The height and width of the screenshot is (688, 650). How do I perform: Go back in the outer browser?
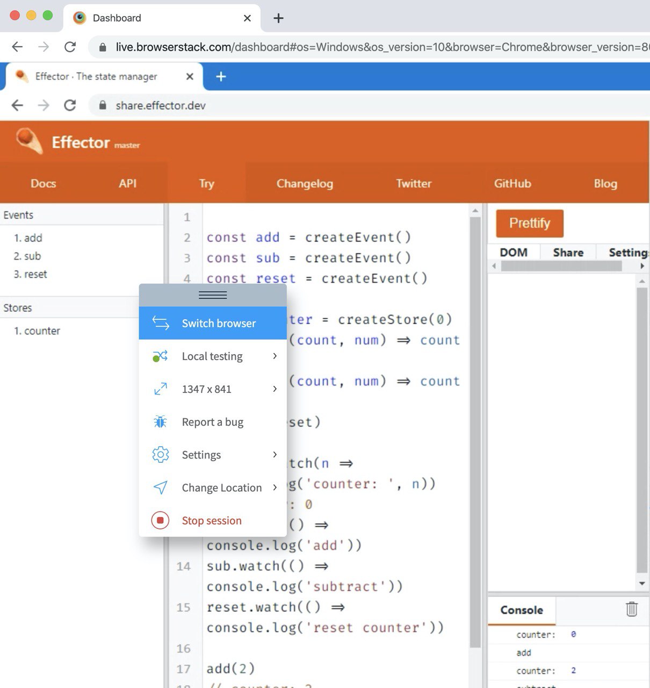17,47
